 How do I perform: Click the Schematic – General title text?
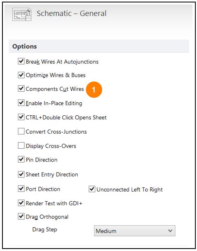(x=72, y=13)
